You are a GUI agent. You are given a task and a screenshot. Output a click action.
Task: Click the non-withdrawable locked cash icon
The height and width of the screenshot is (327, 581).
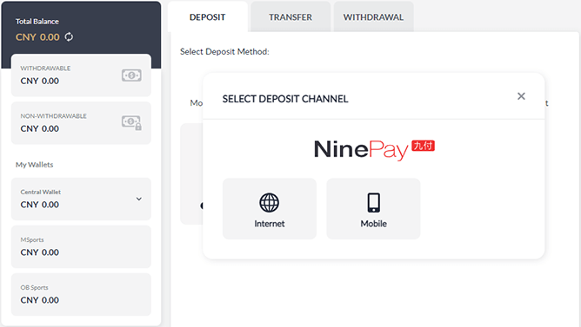click(131, 122)
